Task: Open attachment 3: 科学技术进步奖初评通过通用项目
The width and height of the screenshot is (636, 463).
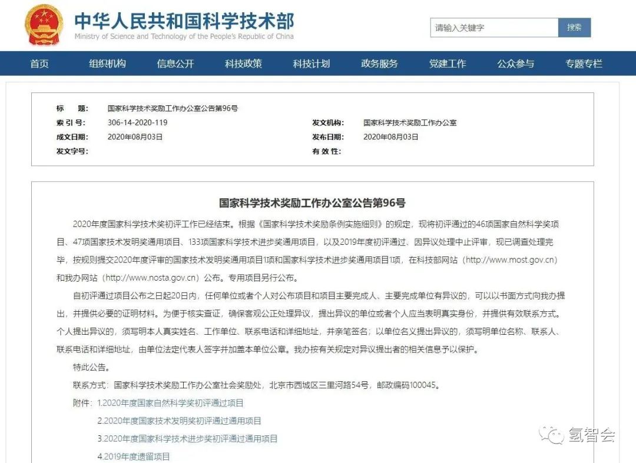Action: [187, 438]
